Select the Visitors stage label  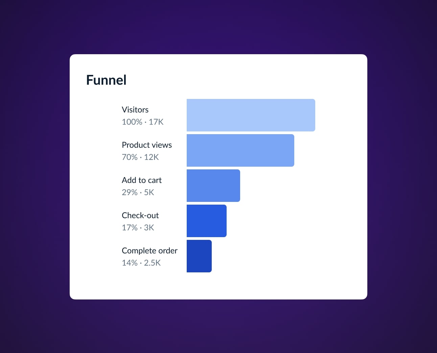click(135, 110)
